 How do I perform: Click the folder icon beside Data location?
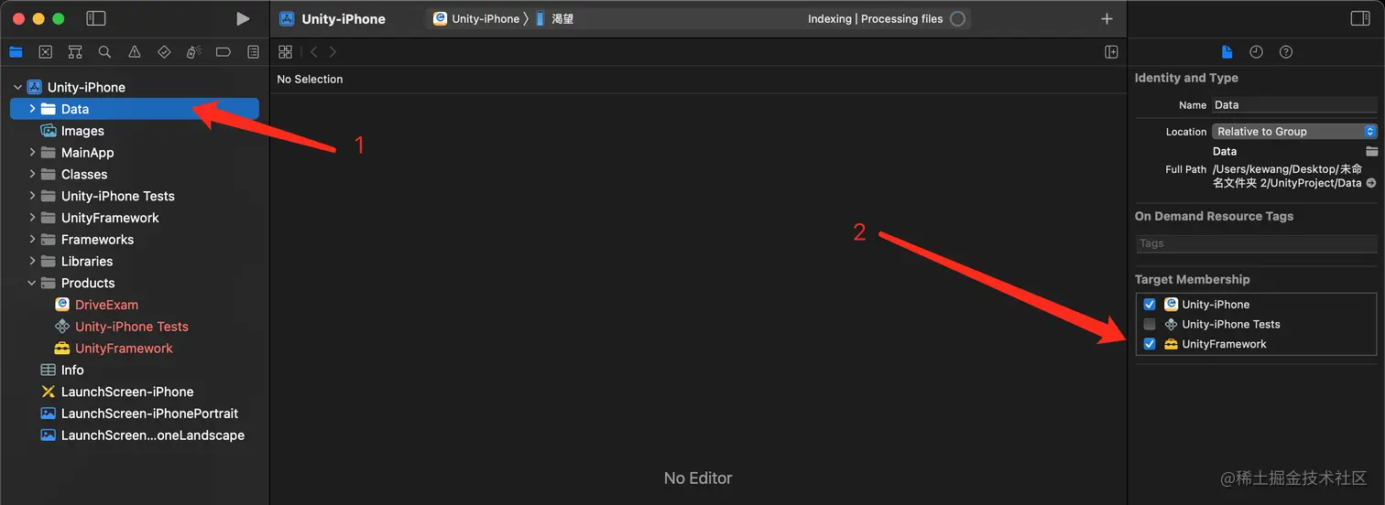pos(1371,151)
